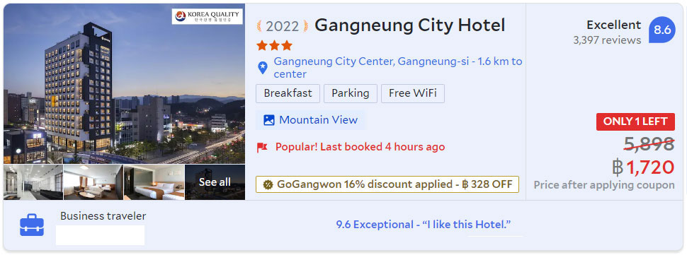The height and width of the screenshot is (255, 687).
Task: Click the 8.6 review score badge
Action: 662,30
